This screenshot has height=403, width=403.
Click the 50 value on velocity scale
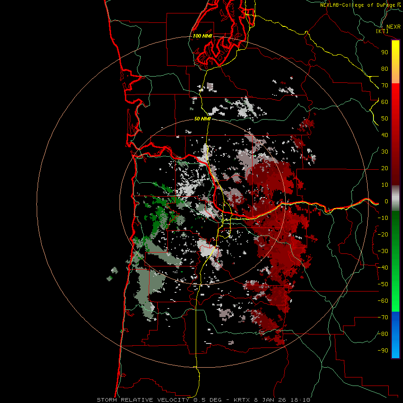(x=385, y=119)
